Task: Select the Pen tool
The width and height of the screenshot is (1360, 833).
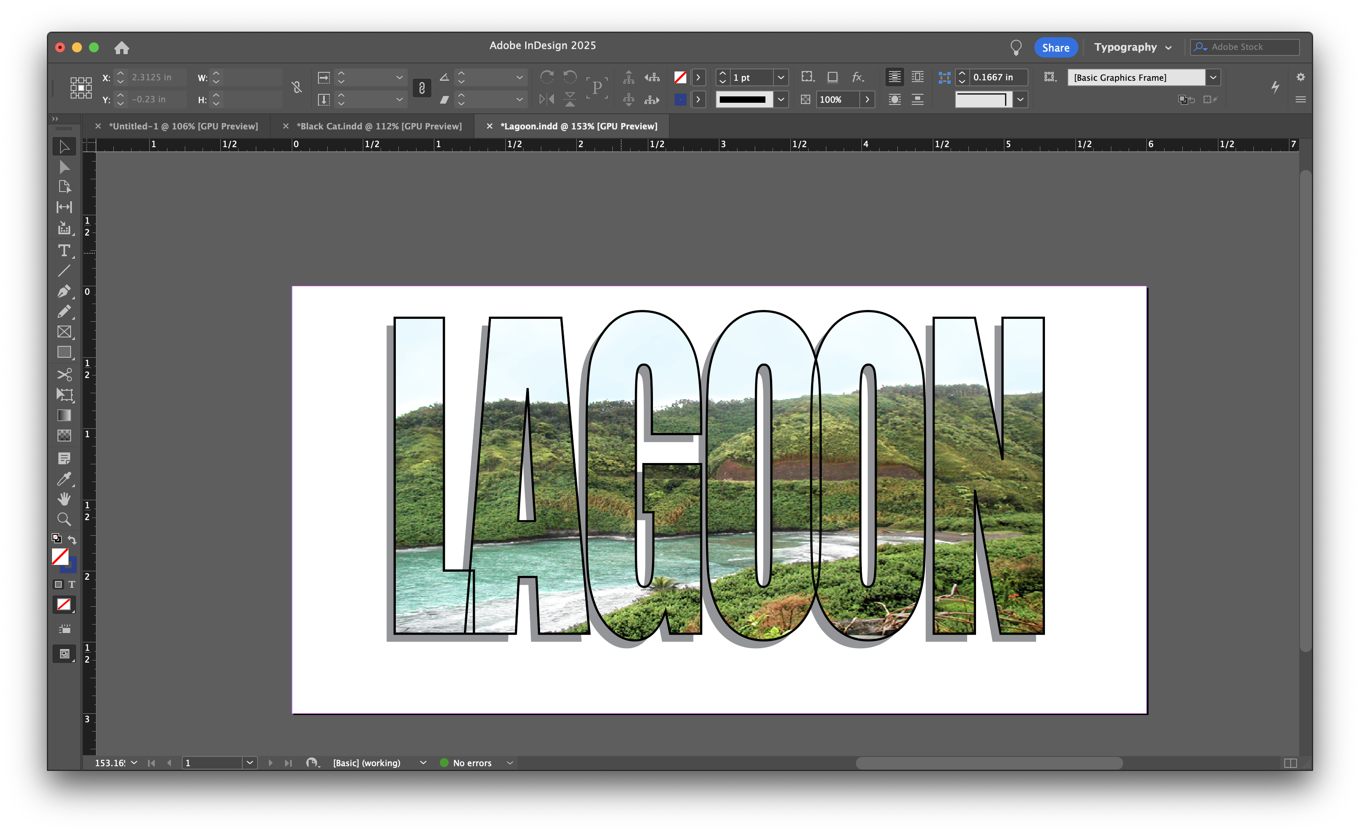Action: click(64, 291)
